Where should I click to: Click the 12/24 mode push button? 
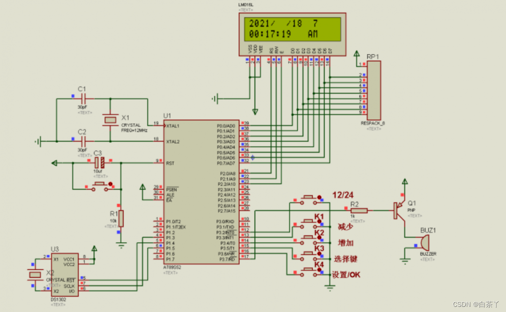pyautogui.click(x=309, y=200)
